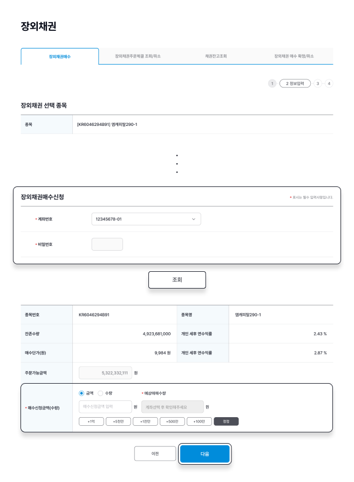Click the 주문가능금액 field showing 5,322,332,111
354x482 pixels.
(105, 372)
